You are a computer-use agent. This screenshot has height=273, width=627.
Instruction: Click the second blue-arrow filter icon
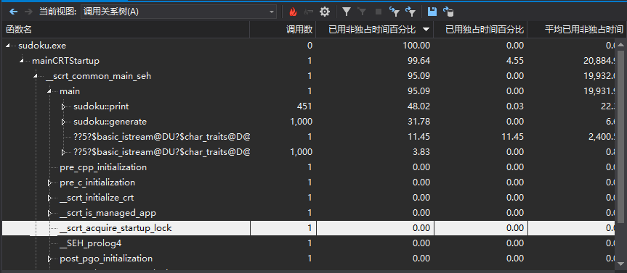(410, 12)
